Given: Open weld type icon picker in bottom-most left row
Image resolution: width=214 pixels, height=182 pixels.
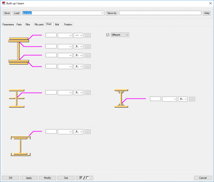Looking at the screenshot, I should point(78,132).
